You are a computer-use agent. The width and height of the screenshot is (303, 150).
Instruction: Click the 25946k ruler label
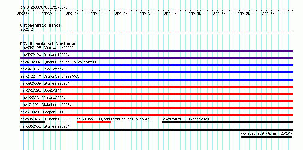(220, 14)
